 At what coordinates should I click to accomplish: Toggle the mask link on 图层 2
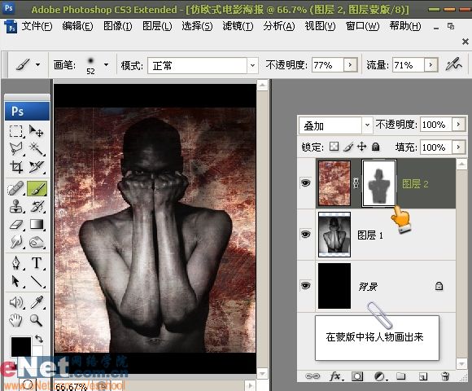(x=356, y=183)
